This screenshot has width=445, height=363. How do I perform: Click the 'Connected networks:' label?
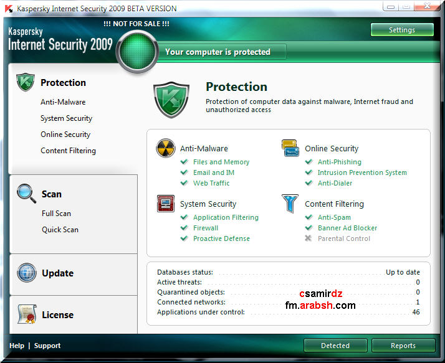(191, 302)
